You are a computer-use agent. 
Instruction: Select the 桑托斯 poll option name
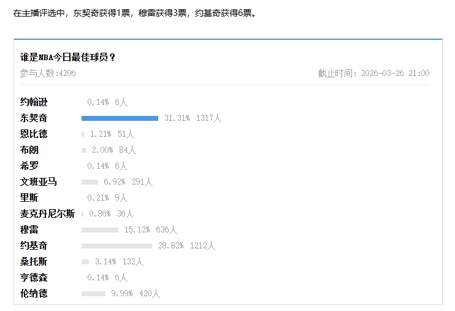pyautogui.click(x=34, y=261)
